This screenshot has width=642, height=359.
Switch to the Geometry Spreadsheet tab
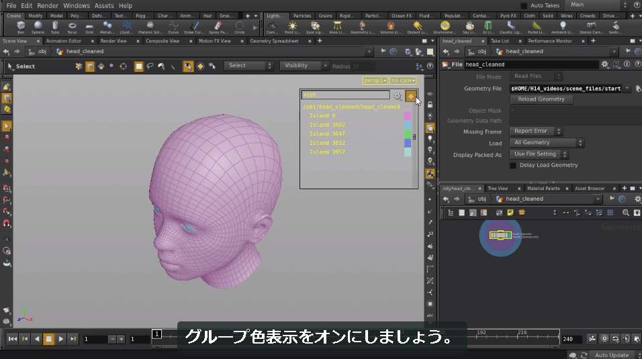(274, 41)
